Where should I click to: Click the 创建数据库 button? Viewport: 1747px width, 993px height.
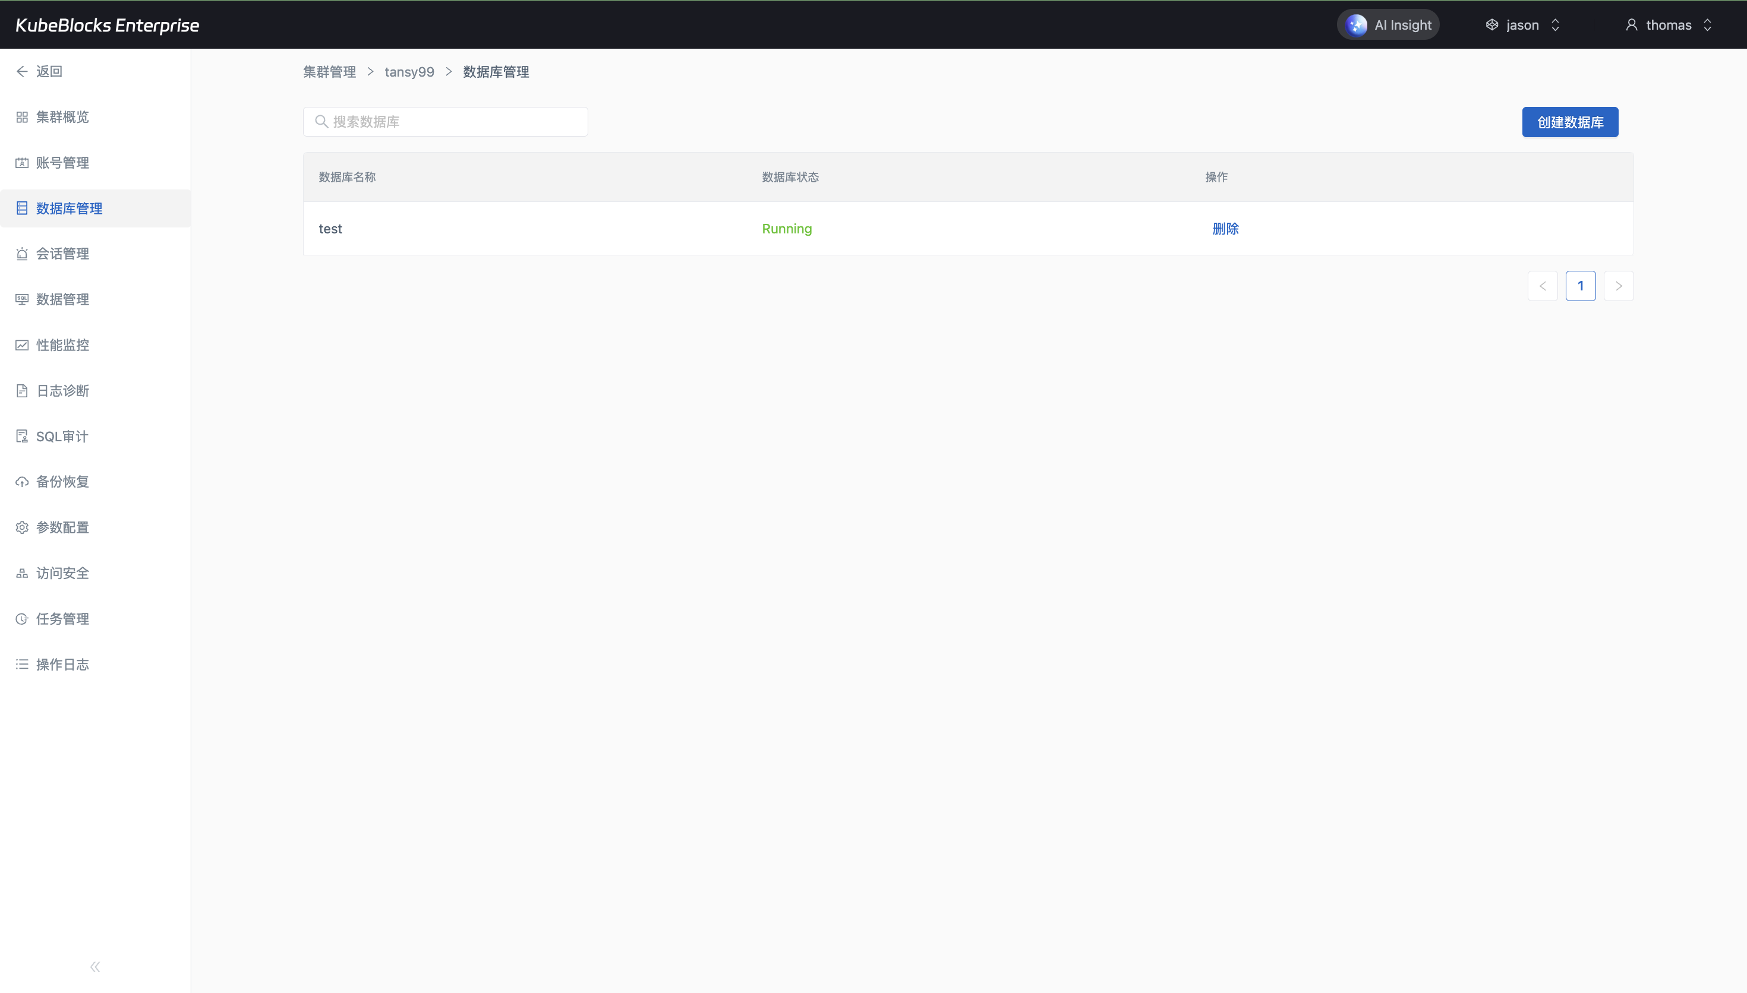(x=1570, y=123)
